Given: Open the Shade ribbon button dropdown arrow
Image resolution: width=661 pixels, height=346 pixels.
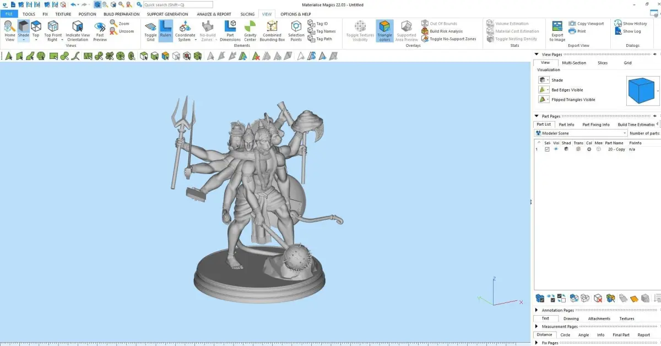Looking at the screenshot, I should (x=23, y=40).
